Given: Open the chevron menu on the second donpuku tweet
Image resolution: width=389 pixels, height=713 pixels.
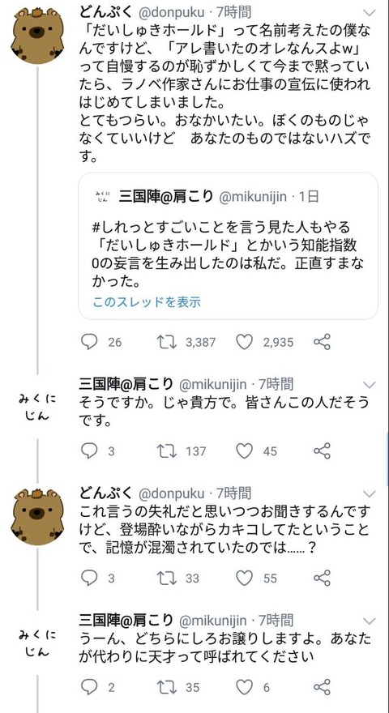Looking at the screenshot, I should (370, 494).
